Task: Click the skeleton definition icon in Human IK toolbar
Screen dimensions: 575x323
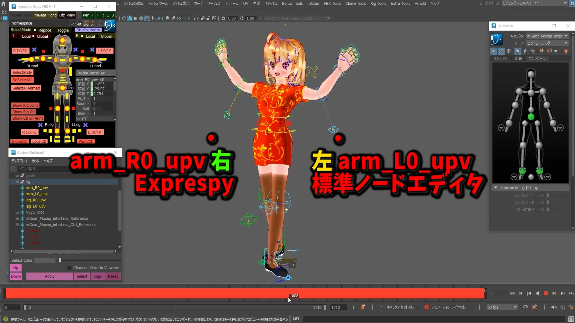Action: pos(509,51)
